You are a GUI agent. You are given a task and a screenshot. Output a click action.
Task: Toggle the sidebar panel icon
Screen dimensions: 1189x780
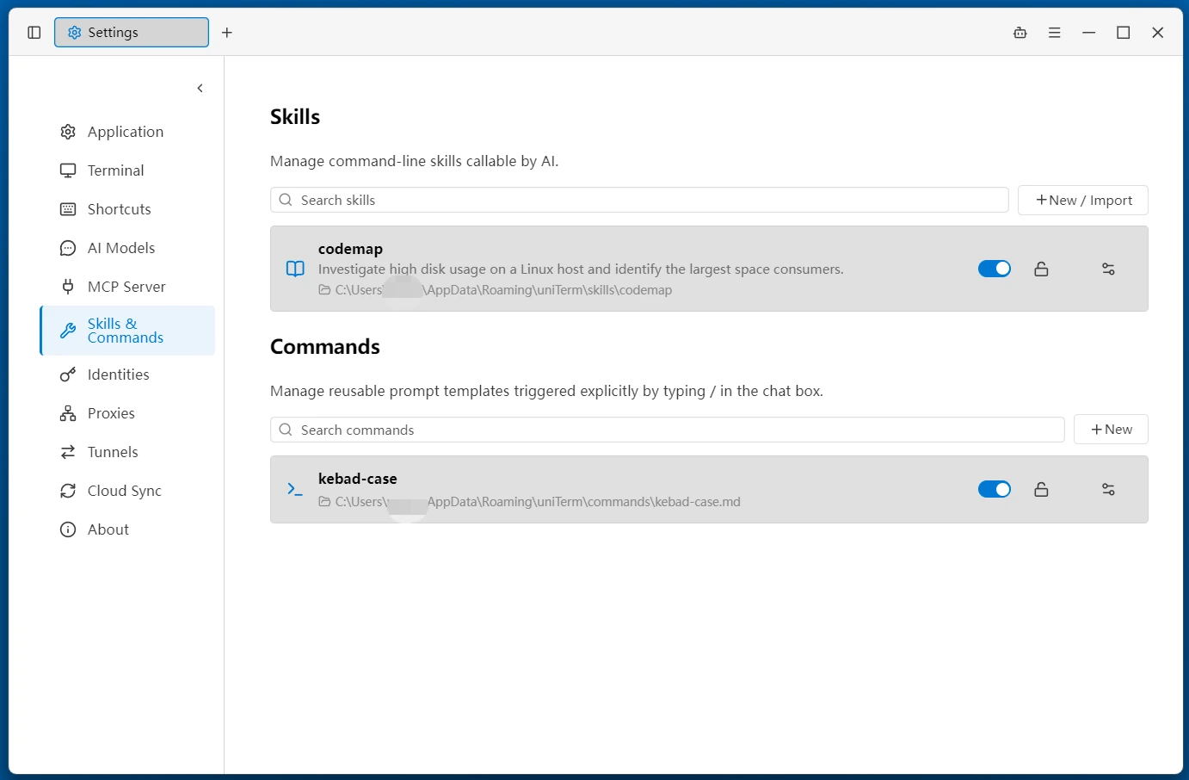tap(34, 33)
